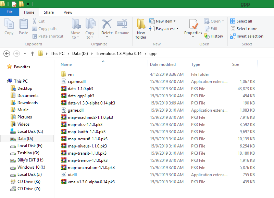Click the Delete X icon

(x=107, y=24)
